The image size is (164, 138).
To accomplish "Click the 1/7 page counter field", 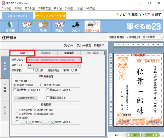I will [x=117, y=135].
